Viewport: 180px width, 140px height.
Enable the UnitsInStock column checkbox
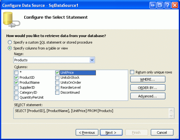coord(57,77)
